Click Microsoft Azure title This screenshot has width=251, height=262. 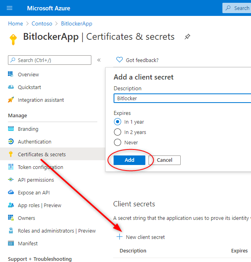coord(48,8)
